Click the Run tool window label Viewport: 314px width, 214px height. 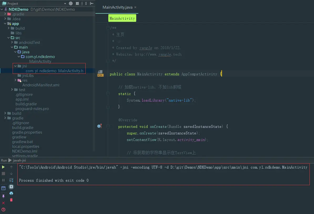tap(4, 160)
